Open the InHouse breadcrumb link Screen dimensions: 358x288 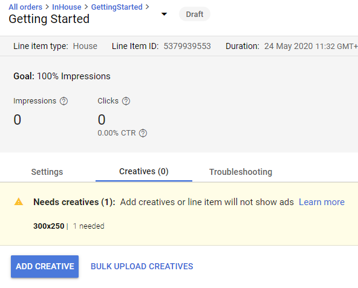pyautogui.click(x=67, y=7)
